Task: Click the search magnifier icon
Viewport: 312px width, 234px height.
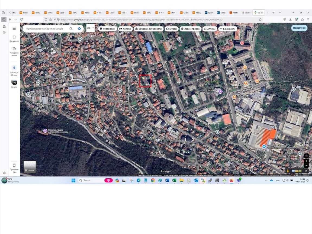Action: [x=71, y=29]
